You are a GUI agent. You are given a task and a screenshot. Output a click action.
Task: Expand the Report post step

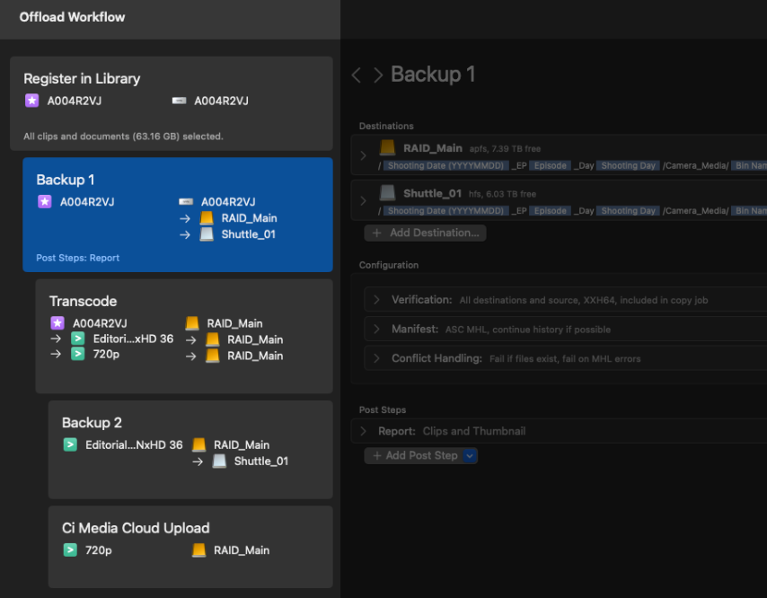coord(364,431)
